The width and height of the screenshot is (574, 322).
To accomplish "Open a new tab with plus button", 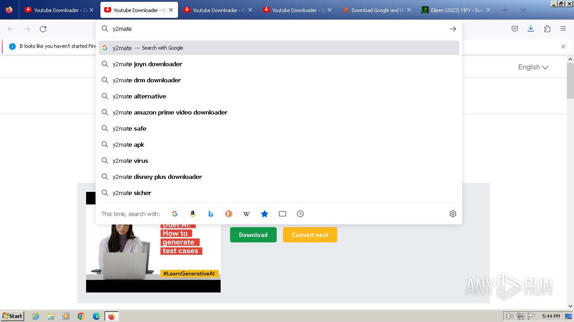I will click(x=505, y=10).
